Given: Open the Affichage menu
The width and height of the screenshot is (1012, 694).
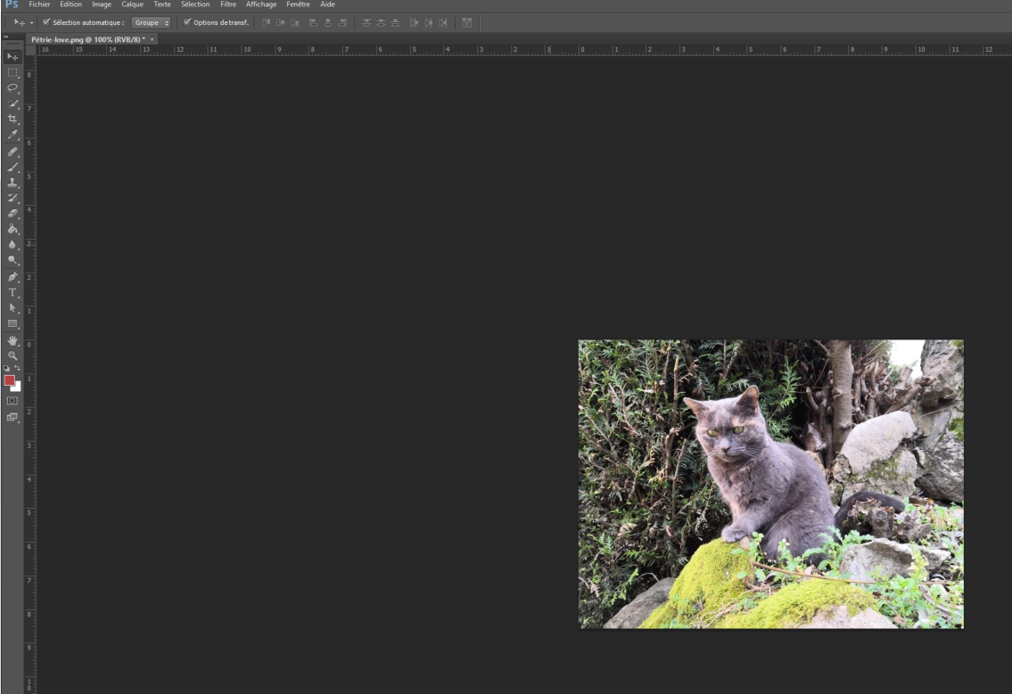Looking at the screenshot, I should 261,4.
